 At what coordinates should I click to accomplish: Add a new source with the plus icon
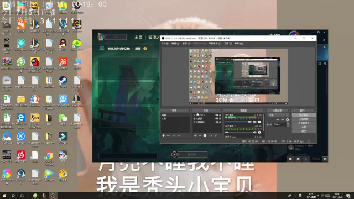coord(195,135)
